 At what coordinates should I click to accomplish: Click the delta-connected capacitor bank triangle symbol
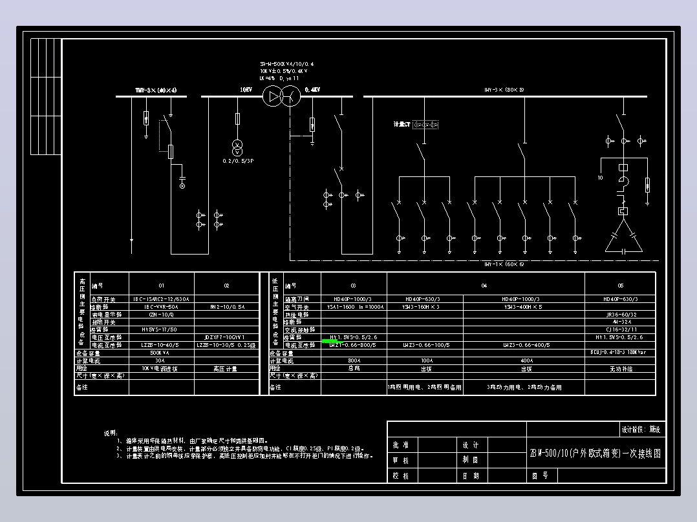tap(623, 236)
